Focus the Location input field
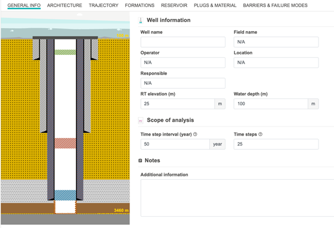 [276, 63]
